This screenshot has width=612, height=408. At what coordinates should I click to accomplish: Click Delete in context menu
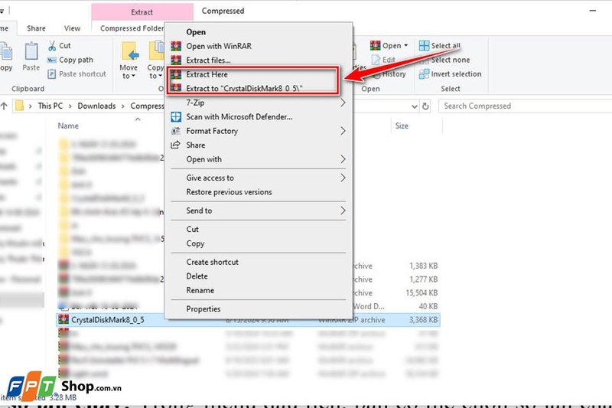click(x=197, y=276)
